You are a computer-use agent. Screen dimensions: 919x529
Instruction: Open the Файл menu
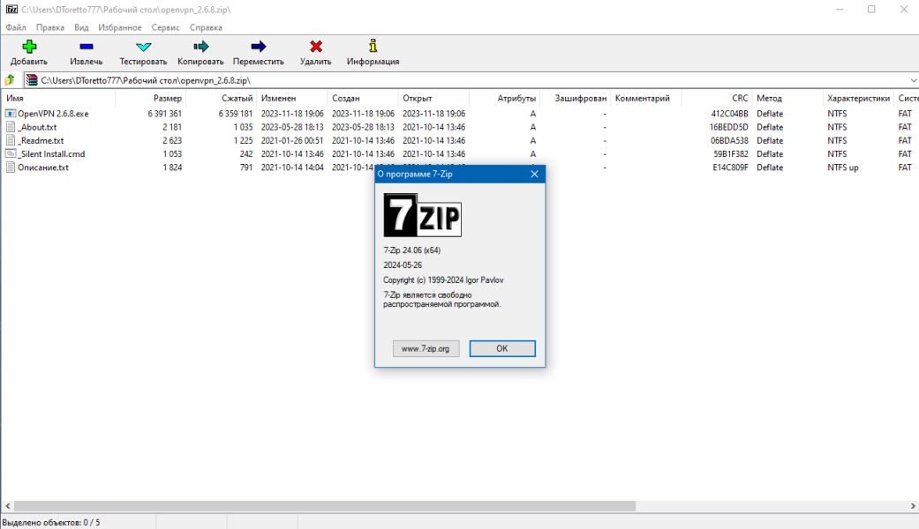click(16, 27)
